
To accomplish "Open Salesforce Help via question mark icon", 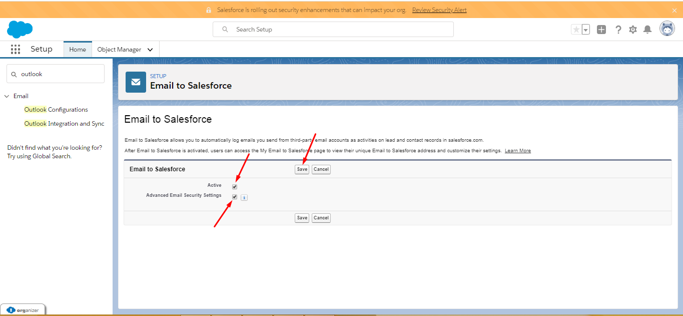I will [618, 30].
